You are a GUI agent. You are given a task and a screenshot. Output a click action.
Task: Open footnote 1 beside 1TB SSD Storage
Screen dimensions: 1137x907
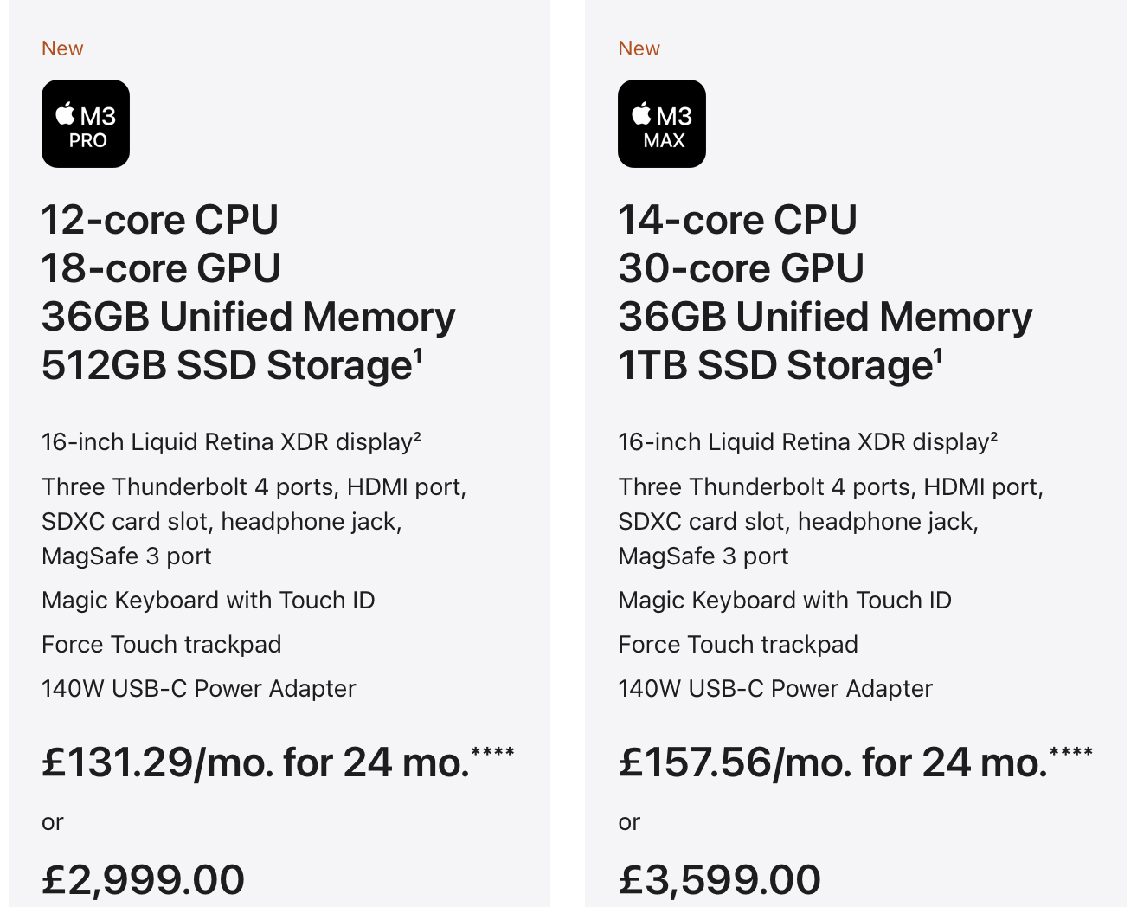point(938,353)
